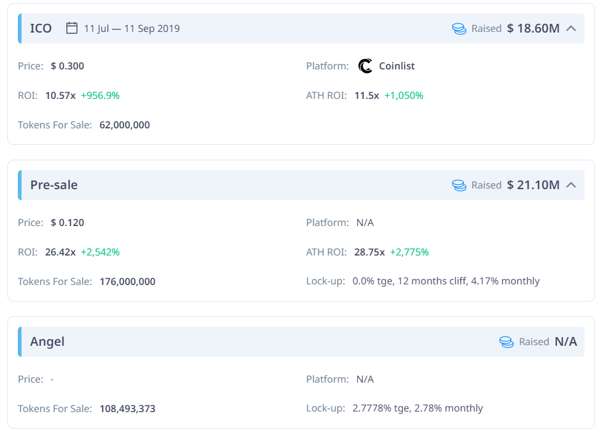Screen dimensions: 600x433
Task: Select the Angel round heading
Action: click(47, 341)
